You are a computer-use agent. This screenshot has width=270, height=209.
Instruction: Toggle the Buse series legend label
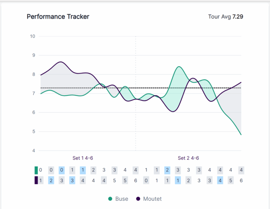pos(122,199)
